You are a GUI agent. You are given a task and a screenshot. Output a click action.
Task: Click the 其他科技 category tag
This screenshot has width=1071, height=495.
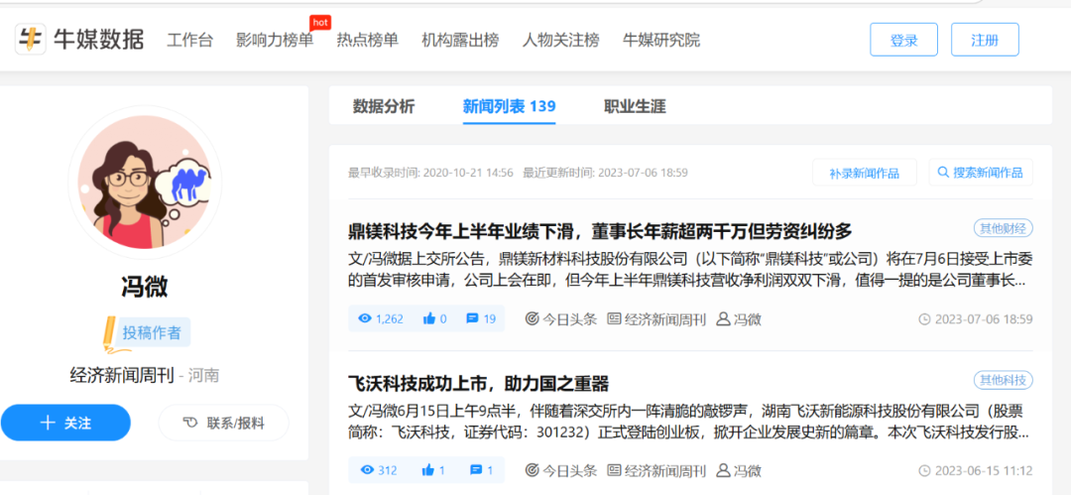tap(1003, 380)
